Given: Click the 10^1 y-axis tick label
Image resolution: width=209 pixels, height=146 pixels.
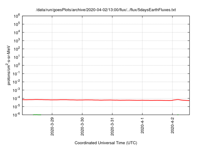Looking at the screenshot, I should 17,57.
